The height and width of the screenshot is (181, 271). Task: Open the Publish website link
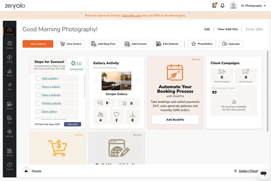tap(51, 103)
